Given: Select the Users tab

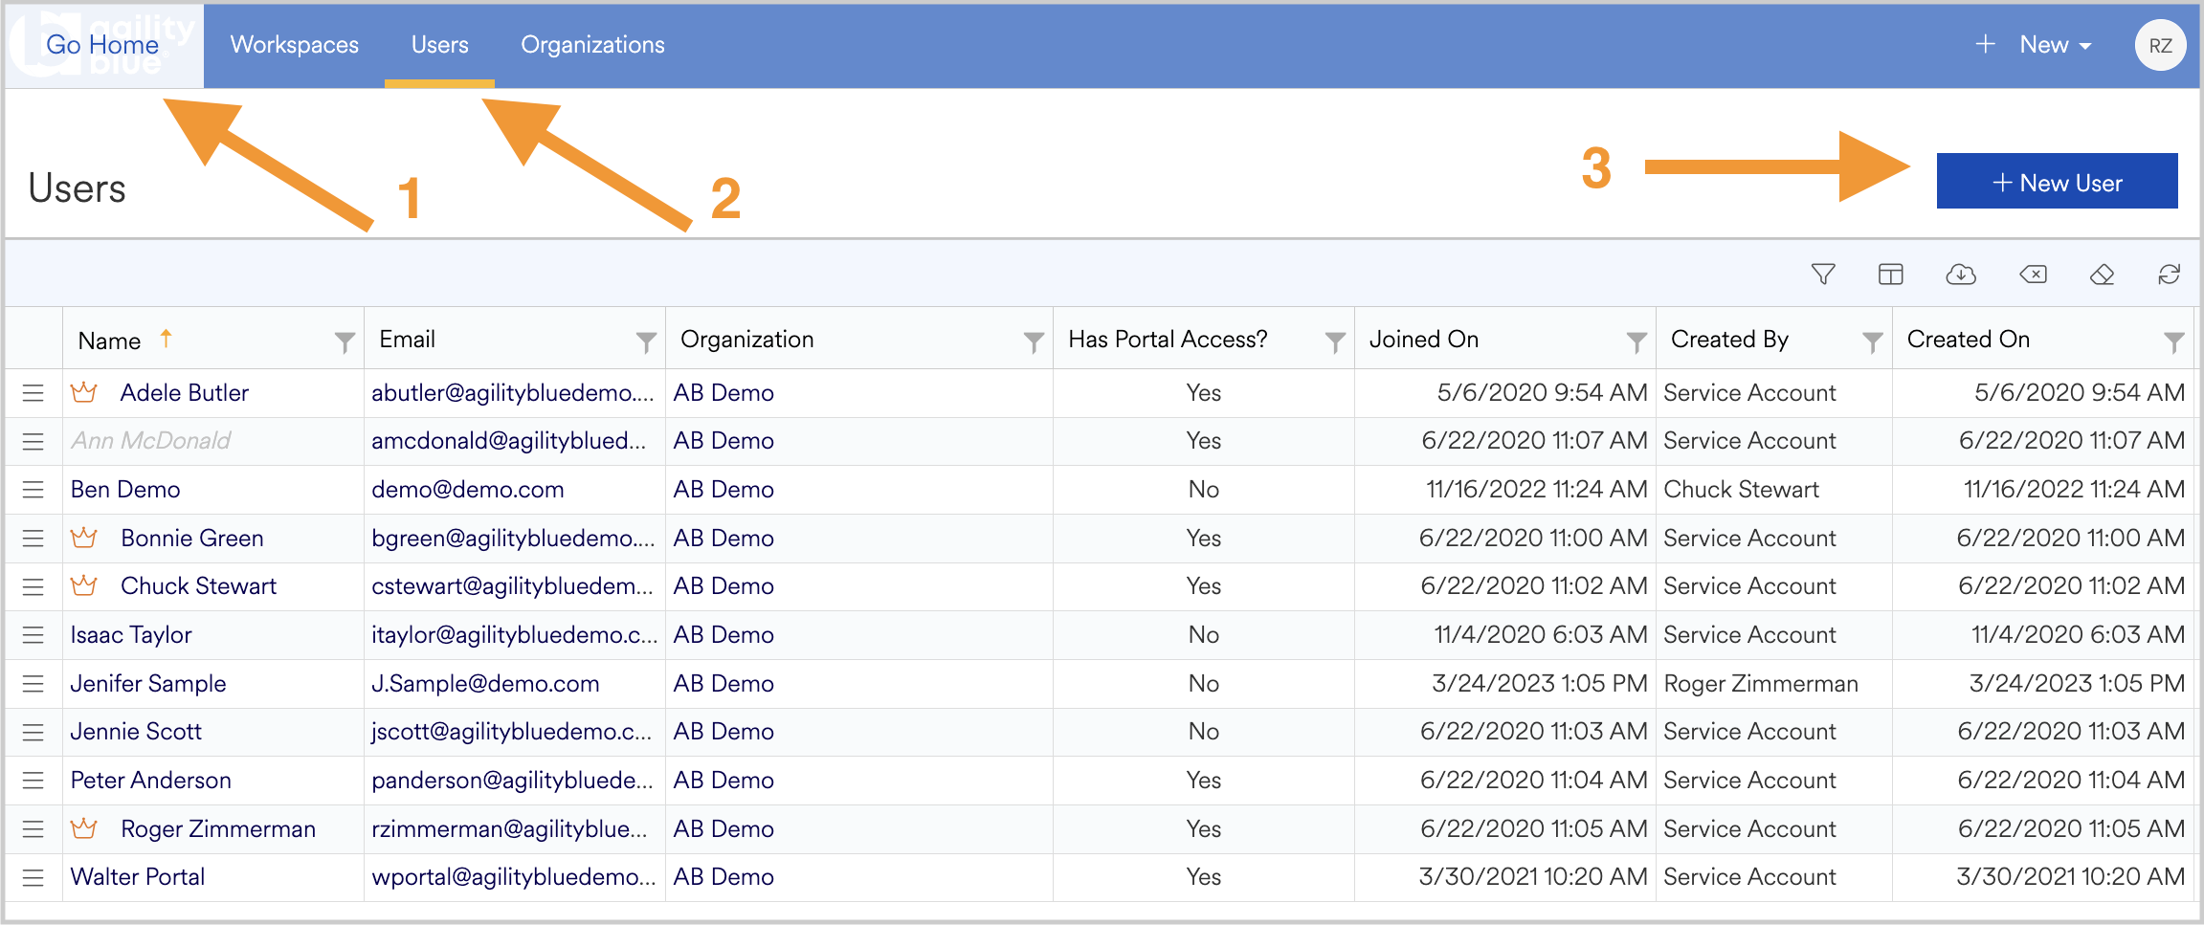Looking at the screenshot, I should 440,45.
